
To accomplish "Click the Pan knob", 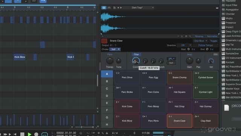I will (198, 61).
